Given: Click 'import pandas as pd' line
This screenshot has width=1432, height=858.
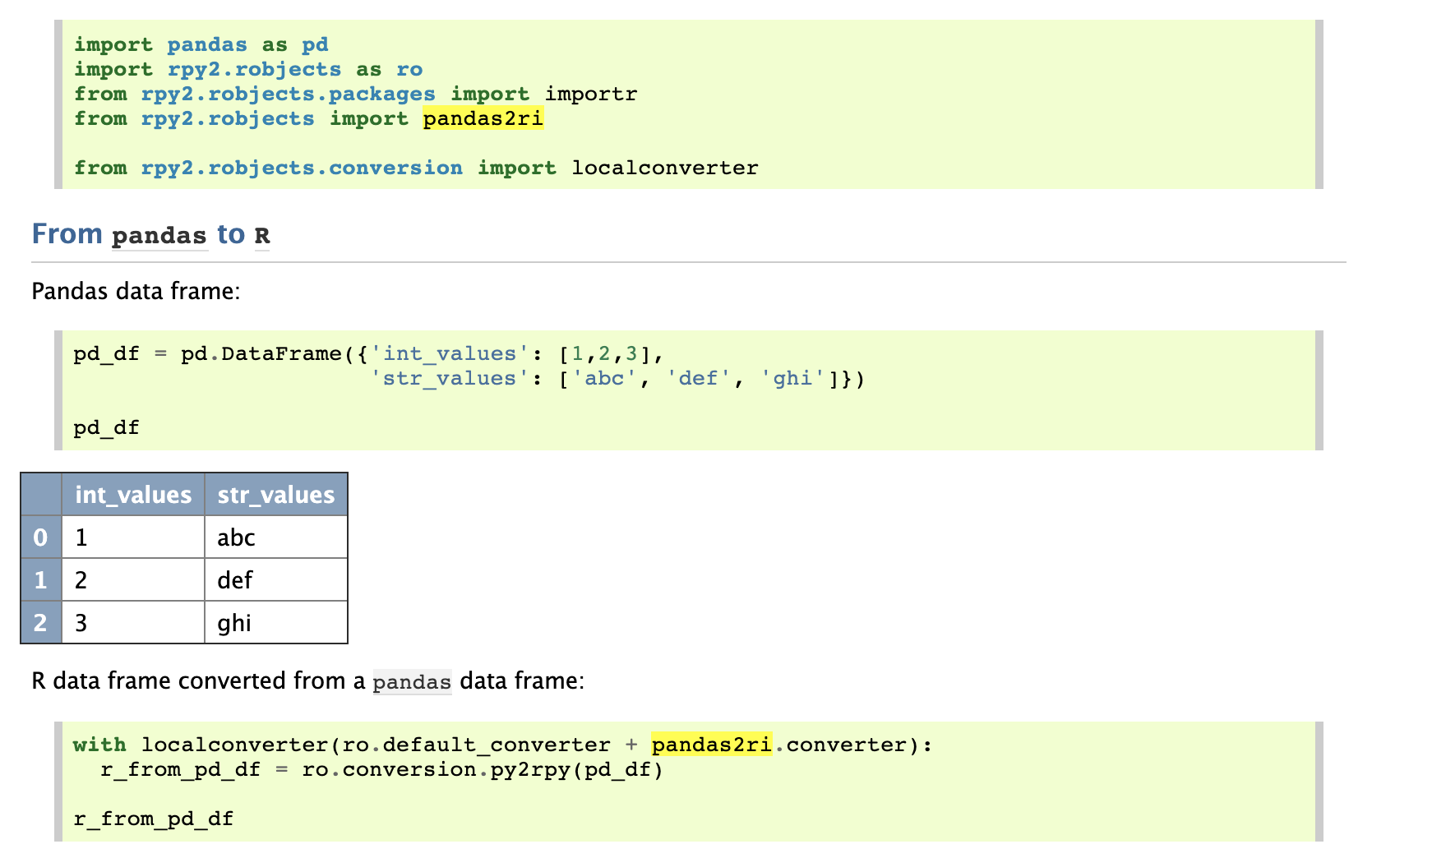Looking at the screenshot, I should (x=201, y=44).
